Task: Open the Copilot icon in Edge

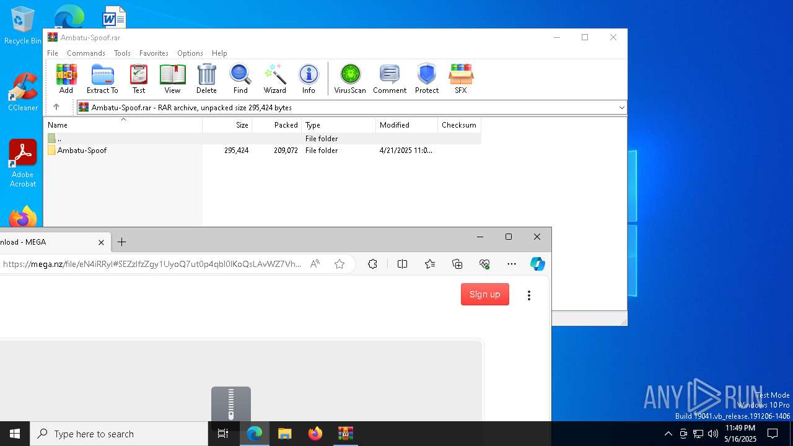Action: 537,264
